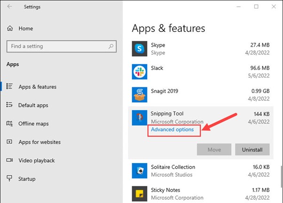Select the Sticky Notes entry name
The width and height of the screenshot is (283, 203).
point(165,190)
